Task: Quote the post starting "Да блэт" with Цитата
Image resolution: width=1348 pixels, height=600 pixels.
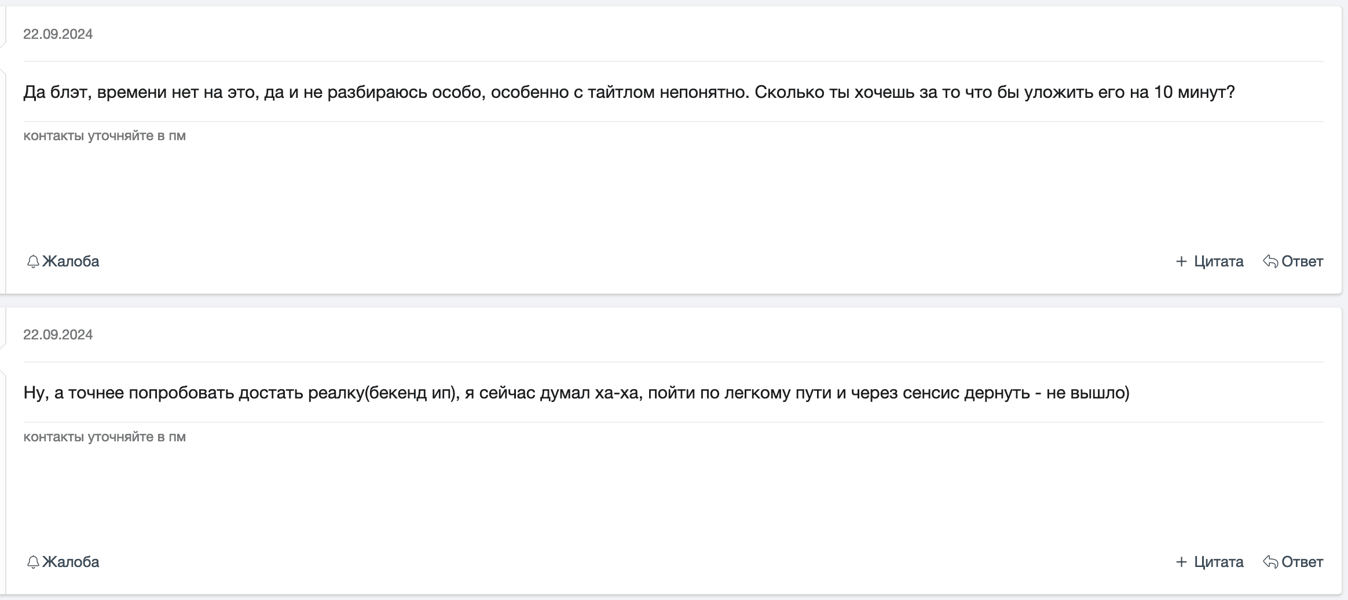Action: pos(1218,262)
